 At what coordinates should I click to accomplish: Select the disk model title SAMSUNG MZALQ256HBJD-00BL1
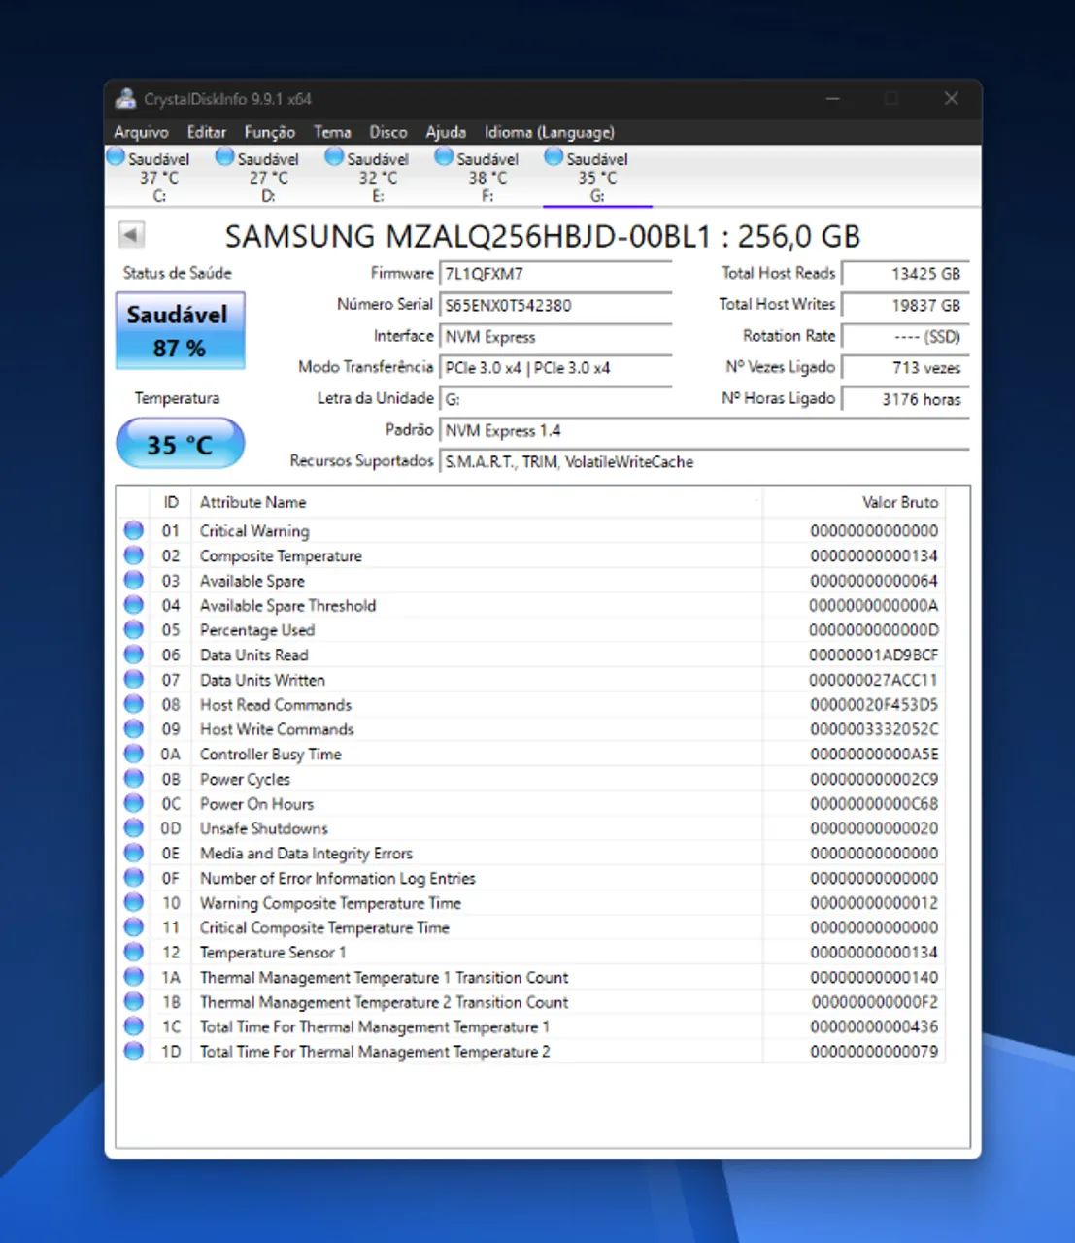[469, 236]
